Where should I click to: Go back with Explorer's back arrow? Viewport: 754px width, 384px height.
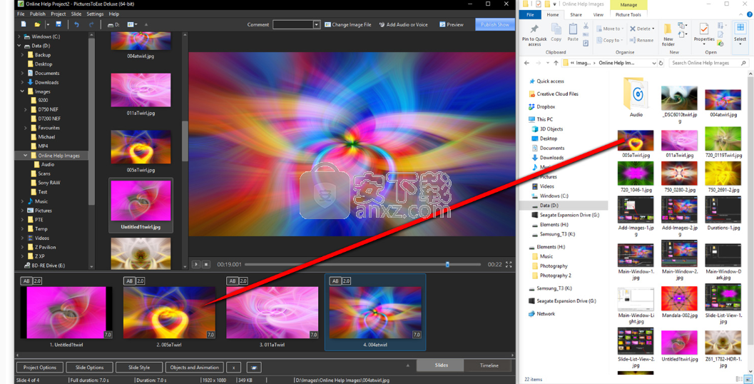coord(526,63)
